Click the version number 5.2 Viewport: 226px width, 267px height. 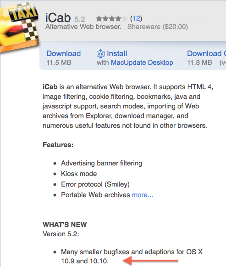point(80,19)
